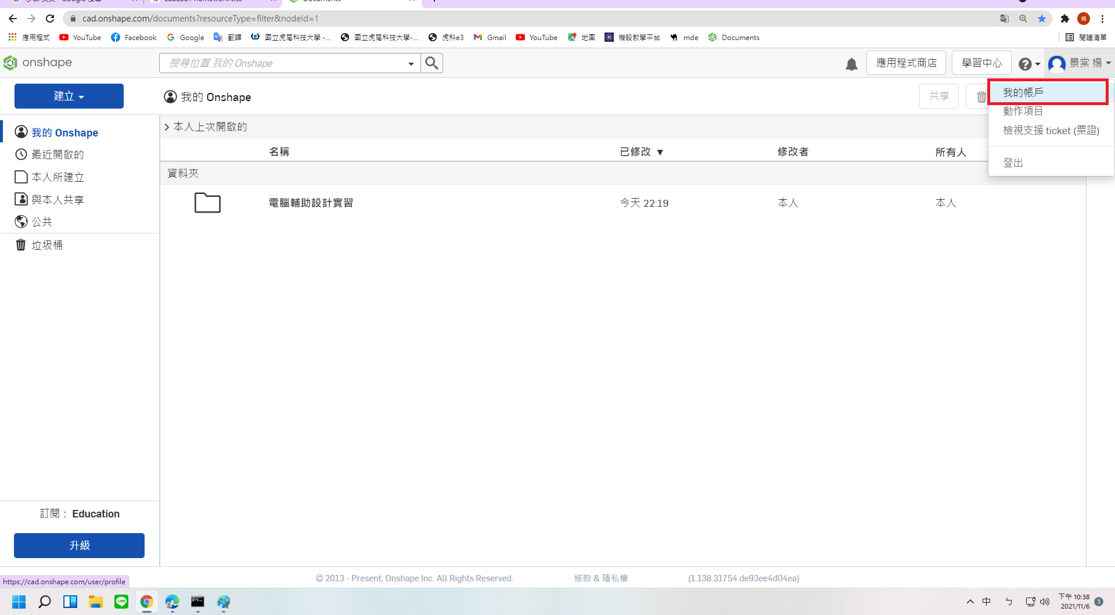Open Windows Start menu
Screen dimensions: 1115x615
19,602
